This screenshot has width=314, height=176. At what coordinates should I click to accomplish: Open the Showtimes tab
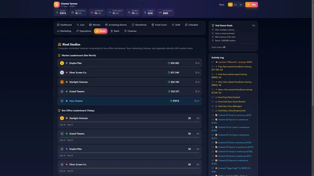pyautogui.click(x=139, y=25)
